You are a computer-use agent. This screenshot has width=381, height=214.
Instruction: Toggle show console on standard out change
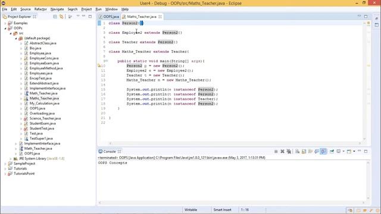316,152
